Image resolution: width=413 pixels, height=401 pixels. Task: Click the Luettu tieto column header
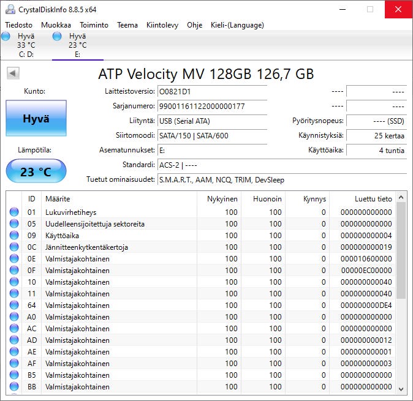point(373,199)
